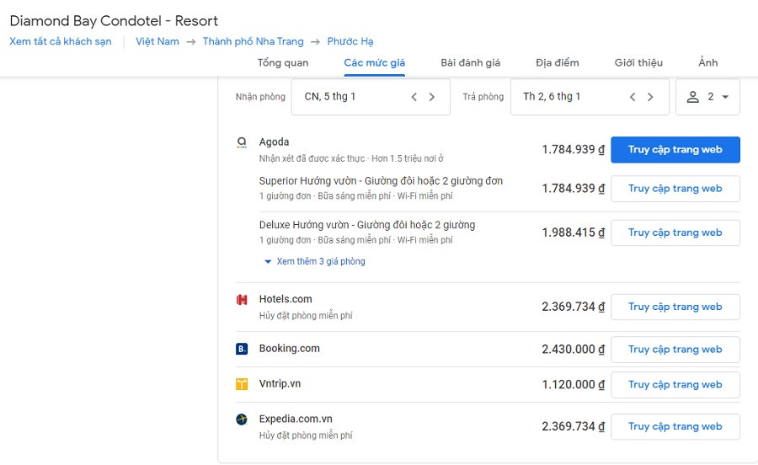Open Thành phố Nha Trang breadcrumb link
Image resolution: width=758 pixels, height=465 pixels.
[253, 41]
